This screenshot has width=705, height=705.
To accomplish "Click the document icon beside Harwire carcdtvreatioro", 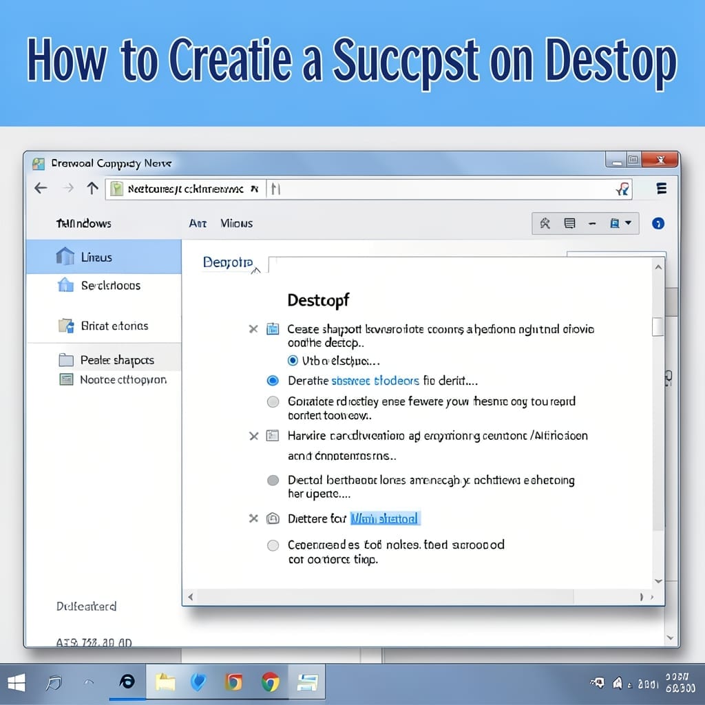I will click(273, 436).
